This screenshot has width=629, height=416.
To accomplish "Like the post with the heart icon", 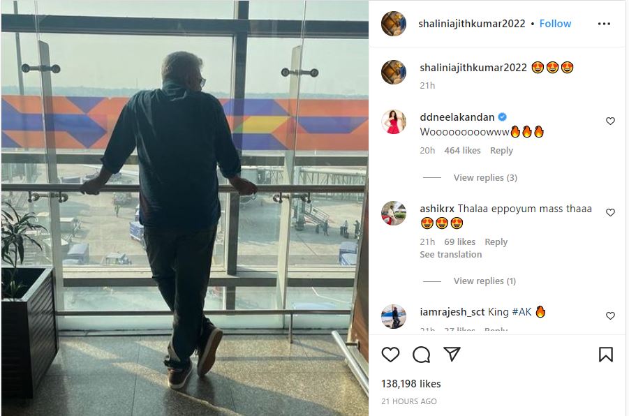I will click(390, 354).
